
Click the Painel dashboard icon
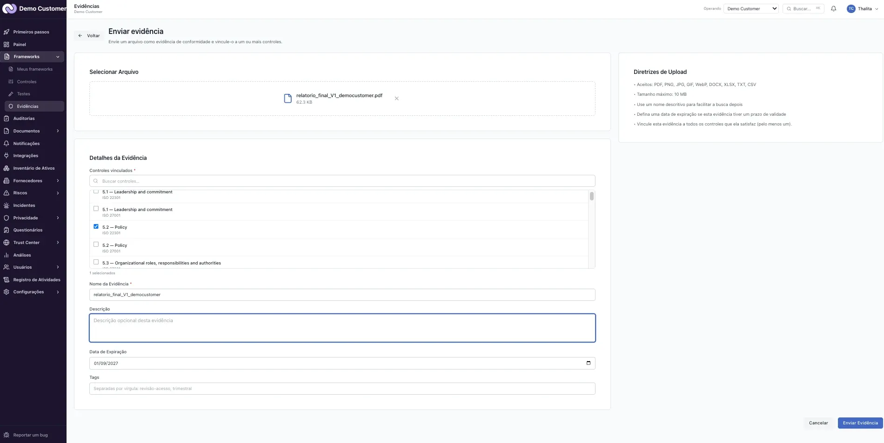[x=7, y=45]
